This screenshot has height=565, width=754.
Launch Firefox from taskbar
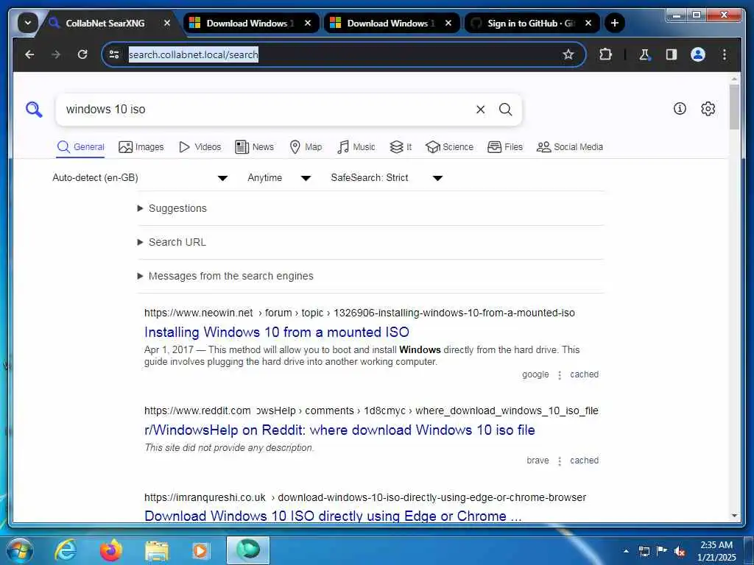point(110,550)
